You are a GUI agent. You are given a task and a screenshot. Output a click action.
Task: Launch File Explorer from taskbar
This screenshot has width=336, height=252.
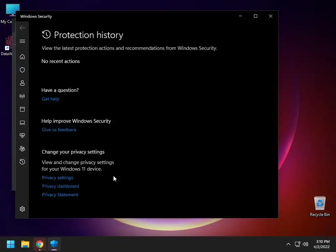(x=25, y=244)
